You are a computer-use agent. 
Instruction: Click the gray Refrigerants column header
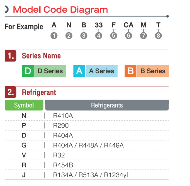107,105
